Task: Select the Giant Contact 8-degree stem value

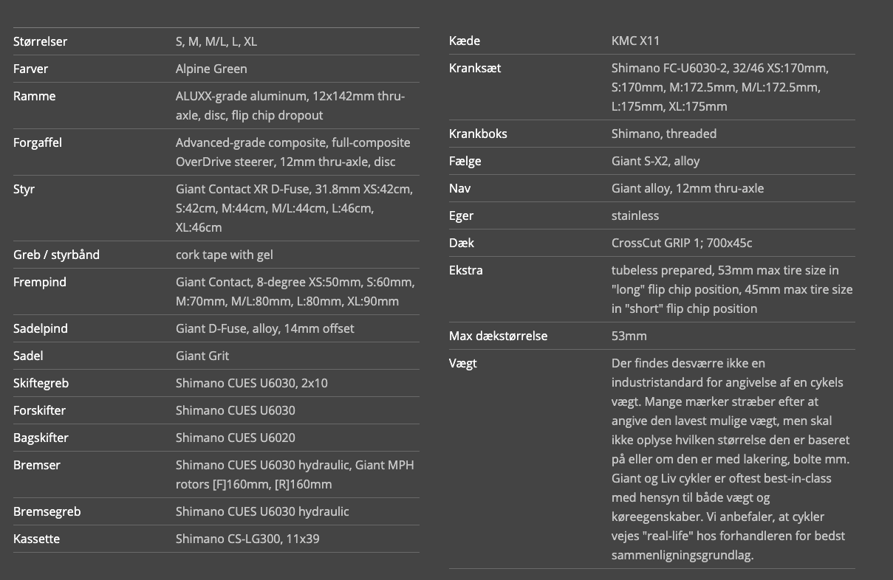Action: coord(295,291)
